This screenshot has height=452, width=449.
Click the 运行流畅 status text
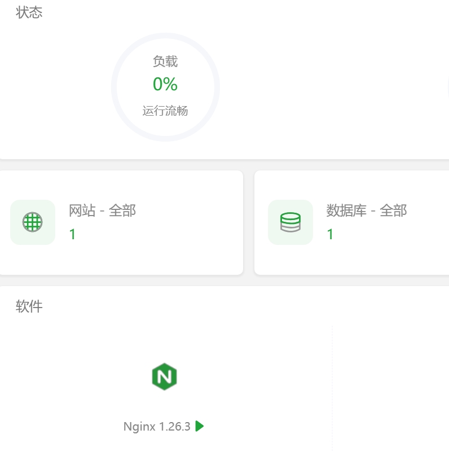(x=165, y=111)
